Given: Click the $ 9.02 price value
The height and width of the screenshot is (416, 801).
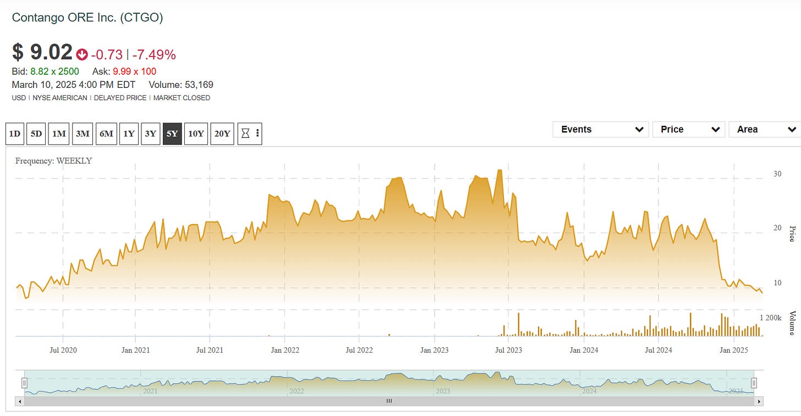Looking at the screenshot, I should tap(42, 52).
